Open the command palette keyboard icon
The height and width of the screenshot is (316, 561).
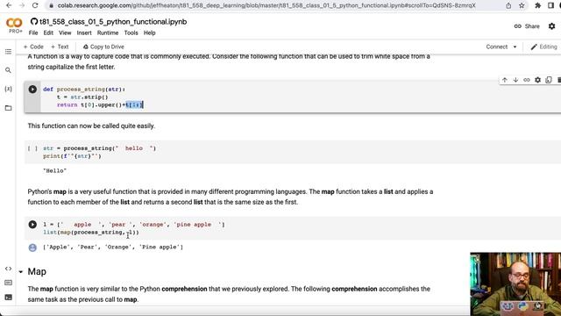point(8,283)
